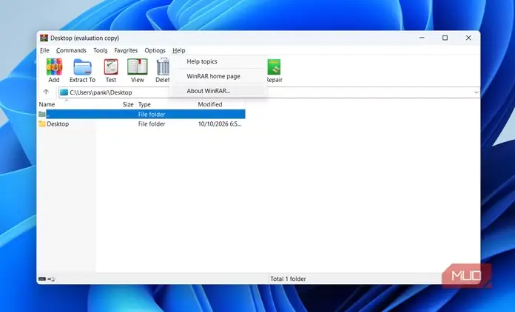Sort by the Name column header
515x312 pixels.
click(x=47, y=104)
